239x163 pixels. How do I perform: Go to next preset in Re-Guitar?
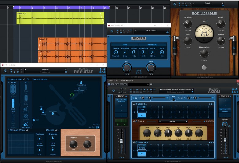pos(66,69)
